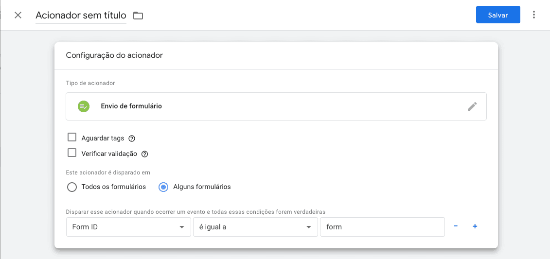Screen dimensions: 550x259
Task: Open the three-dot more options menu
Action: 534,15
